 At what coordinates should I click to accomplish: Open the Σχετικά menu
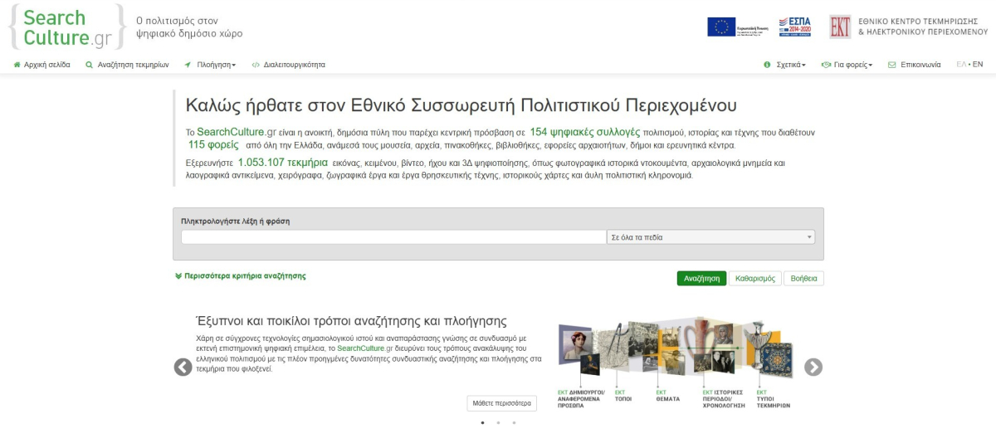pos(785,65)
